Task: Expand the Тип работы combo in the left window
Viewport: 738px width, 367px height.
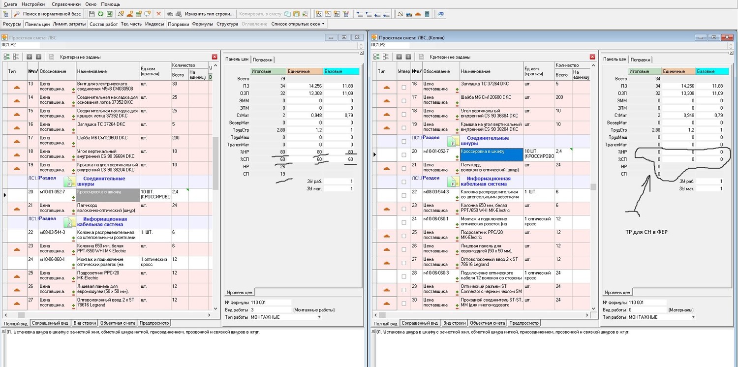Action: click(320, 317)
